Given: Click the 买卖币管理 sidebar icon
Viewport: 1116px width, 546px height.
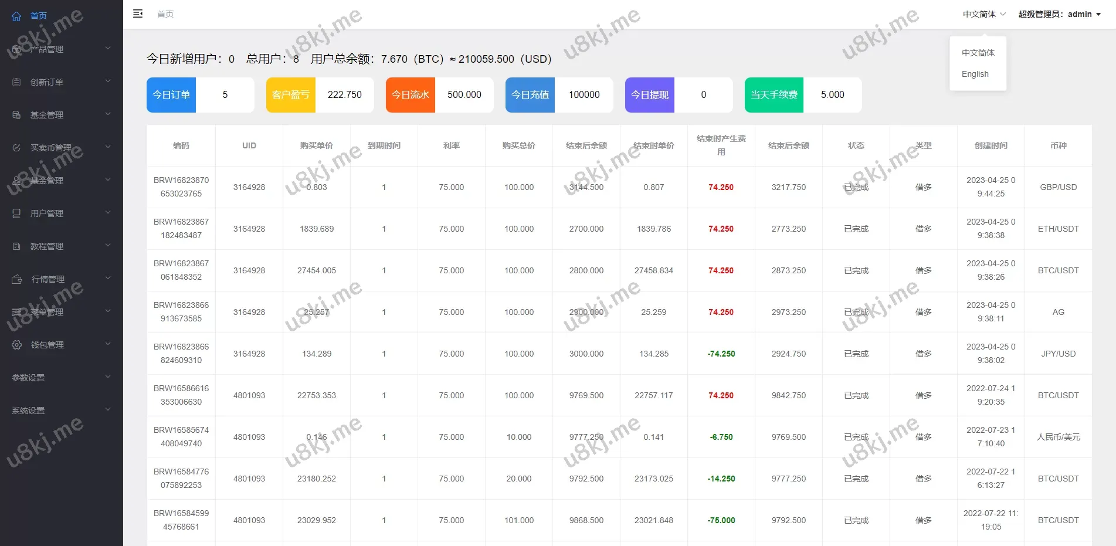Looking at the screenshot, I should coord(16,148).
